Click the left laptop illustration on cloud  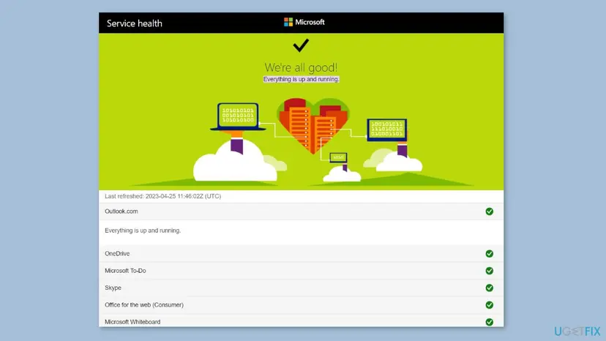point(238,116)
